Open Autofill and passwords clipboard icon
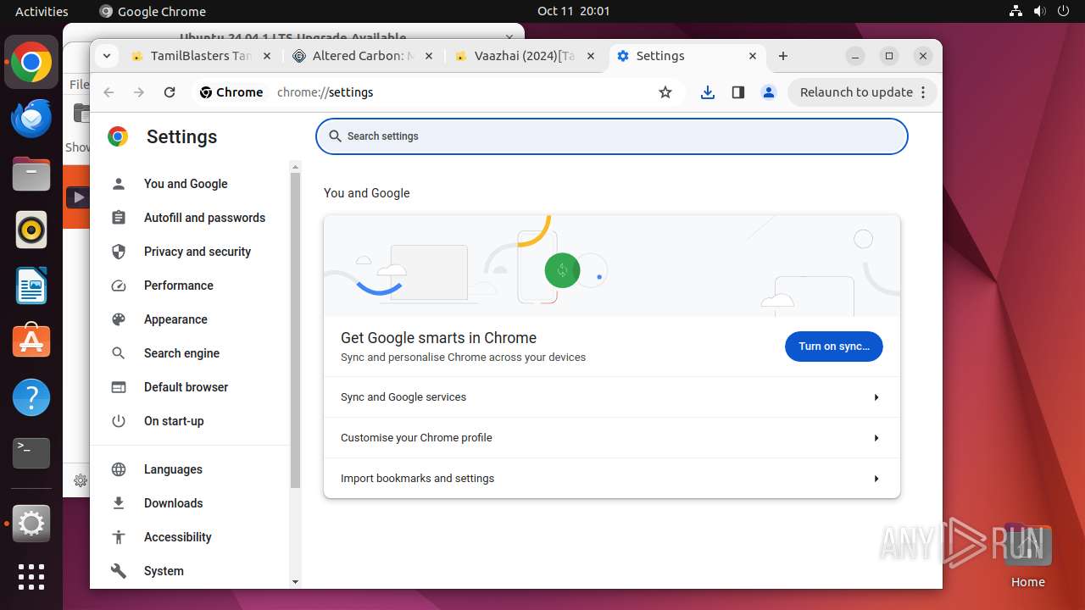Viewport: 1085px width, 610px height. [119, 218]
